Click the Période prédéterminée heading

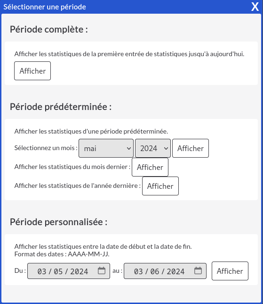[x=61, y=107]
